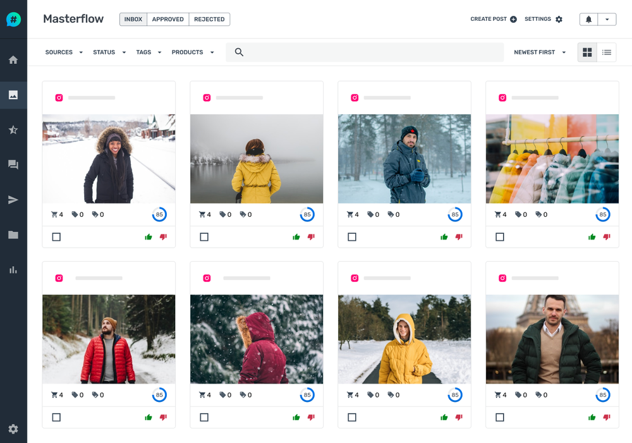
Task: Click first tag count on red puffer card
Action: (78, 395)
